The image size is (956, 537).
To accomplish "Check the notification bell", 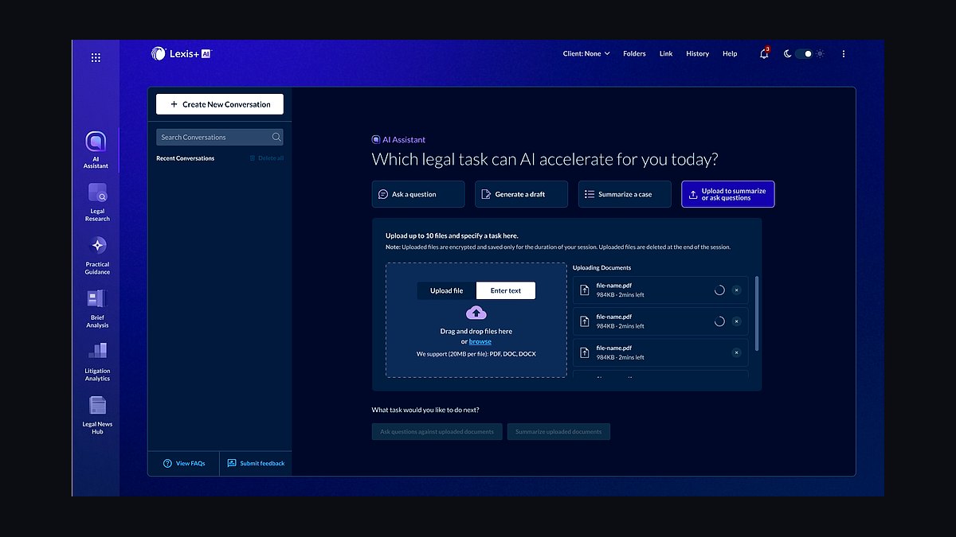I will (764, 54).
